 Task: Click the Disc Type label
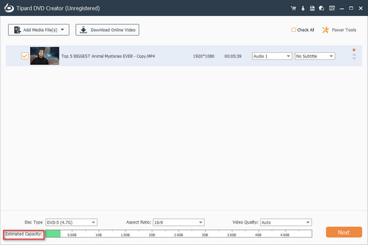(34, 222)
